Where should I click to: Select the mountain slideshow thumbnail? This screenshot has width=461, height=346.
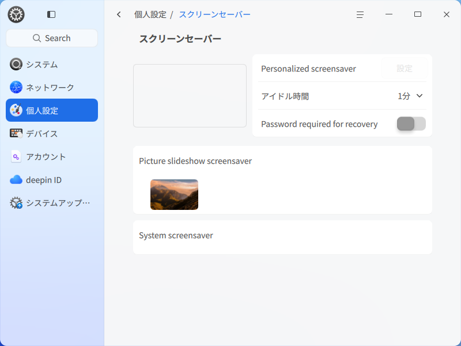(x=175, y=194)
